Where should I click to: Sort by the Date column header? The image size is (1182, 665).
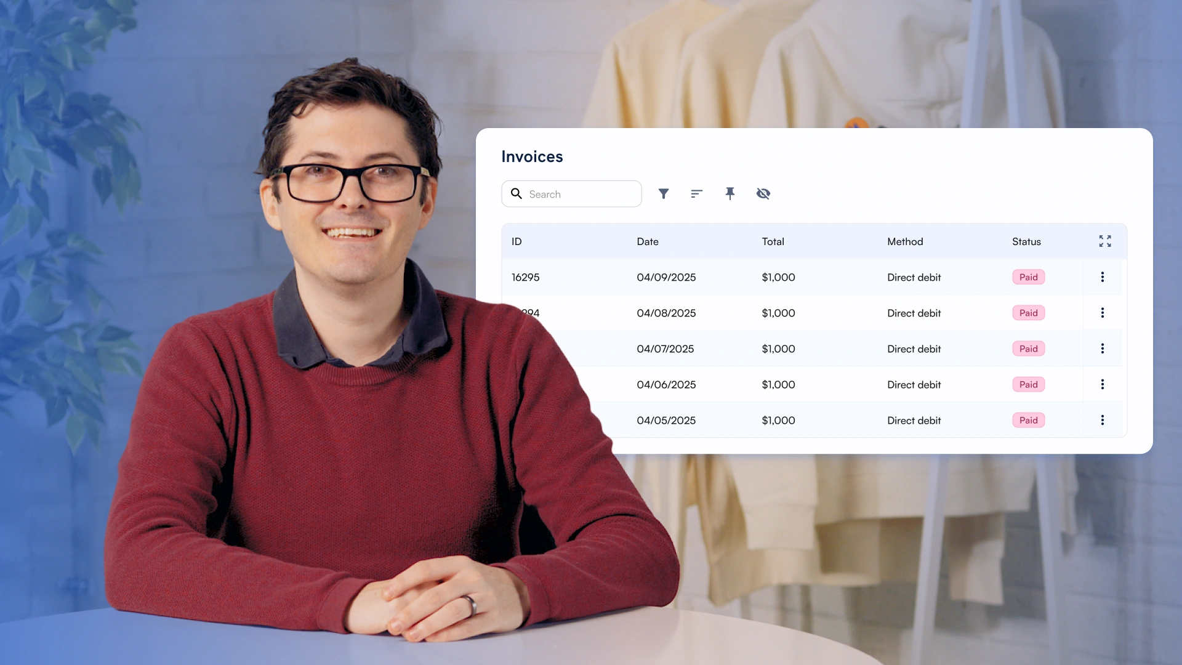coord(648,241)
